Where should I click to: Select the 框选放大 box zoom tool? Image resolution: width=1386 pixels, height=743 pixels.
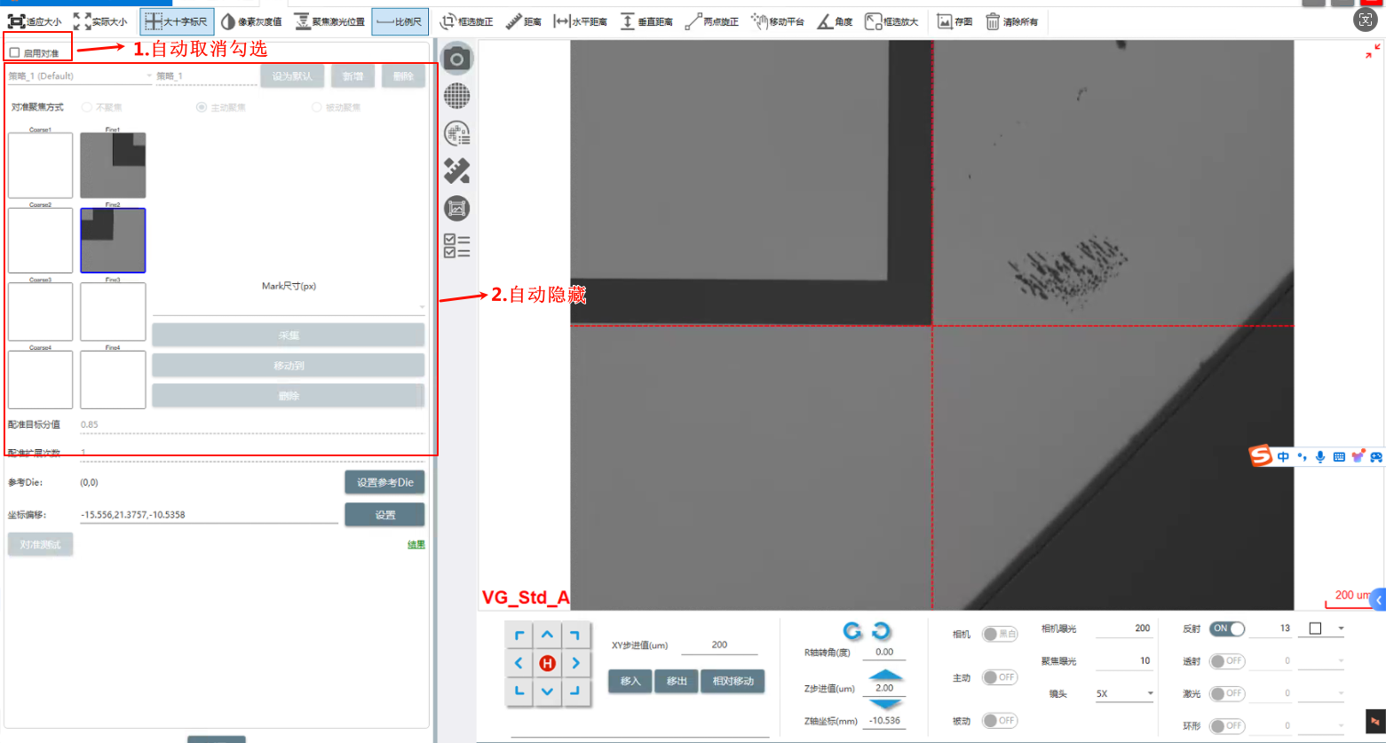(x=891, y=21)
